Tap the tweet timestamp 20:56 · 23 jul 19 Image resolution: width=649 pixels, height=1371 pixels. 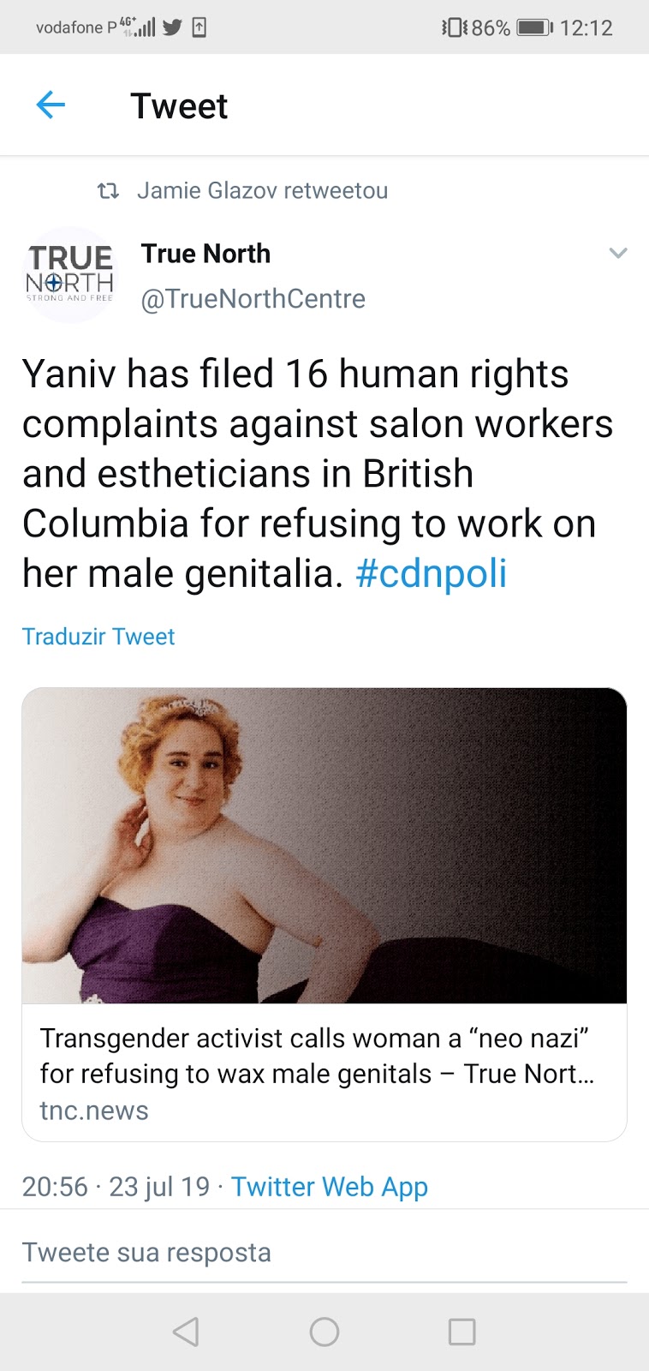116,1187
